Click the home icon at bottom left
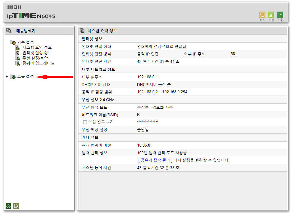The width and height of the screenshot is (292, 214). [x=8, y=206]
